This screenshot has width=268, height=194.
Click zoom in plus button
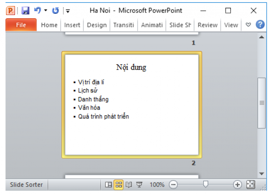click(x=237, y=185)
